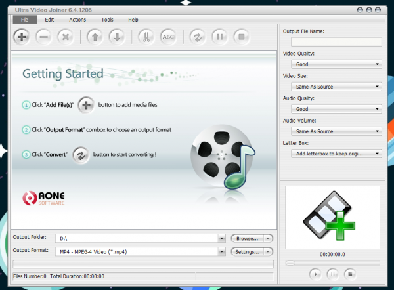The height and width of the screenshot is (290, 394).
Task: Click the Browse... button
Action: (x=248, y=239)
